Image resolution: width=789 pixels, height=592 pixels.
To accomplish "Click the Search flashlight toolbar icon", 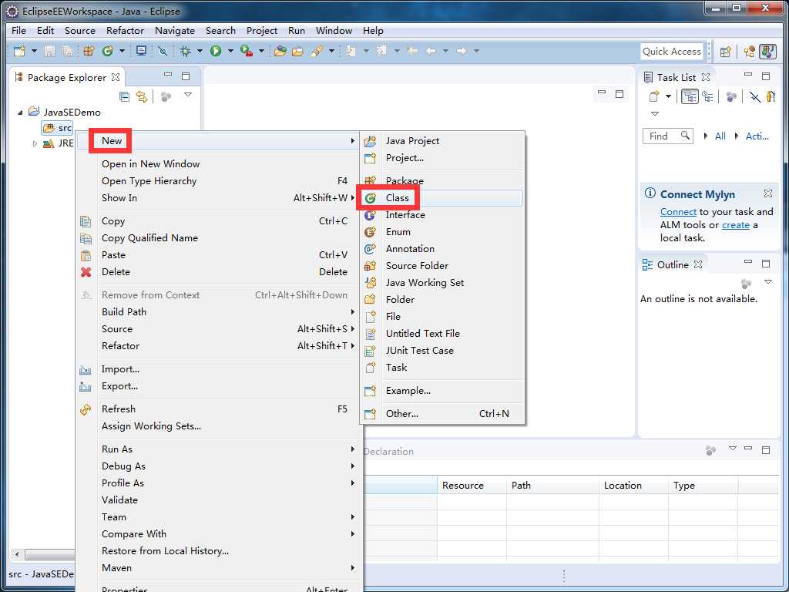I will coord(317,51).
